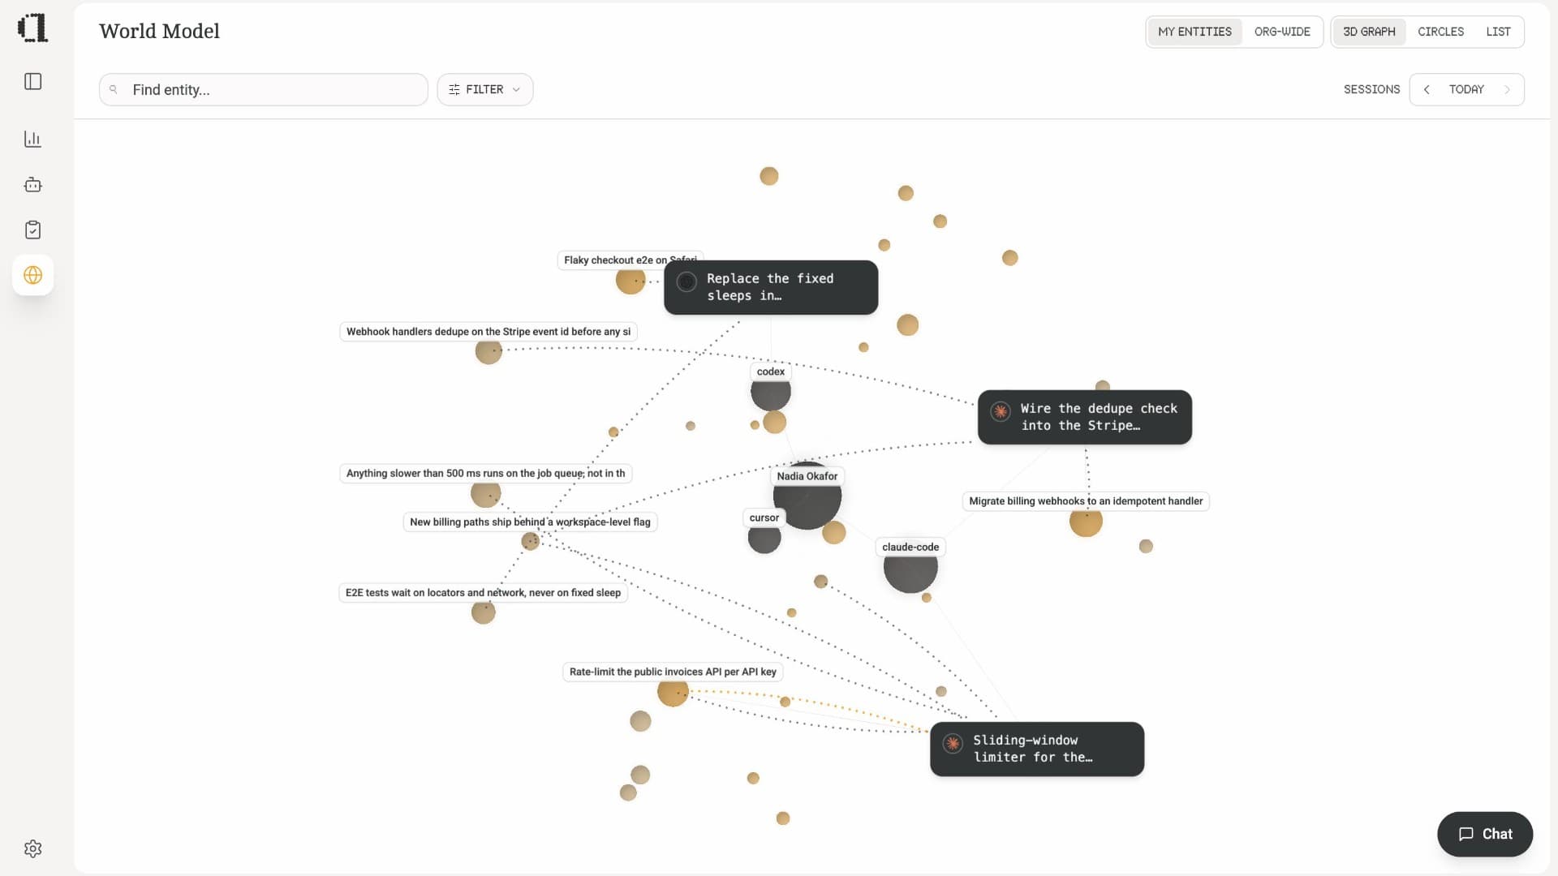Open the Chat button
The height and width of the screenshot is (876, 1558).
pyautogui.click(x=1485, y=834)
